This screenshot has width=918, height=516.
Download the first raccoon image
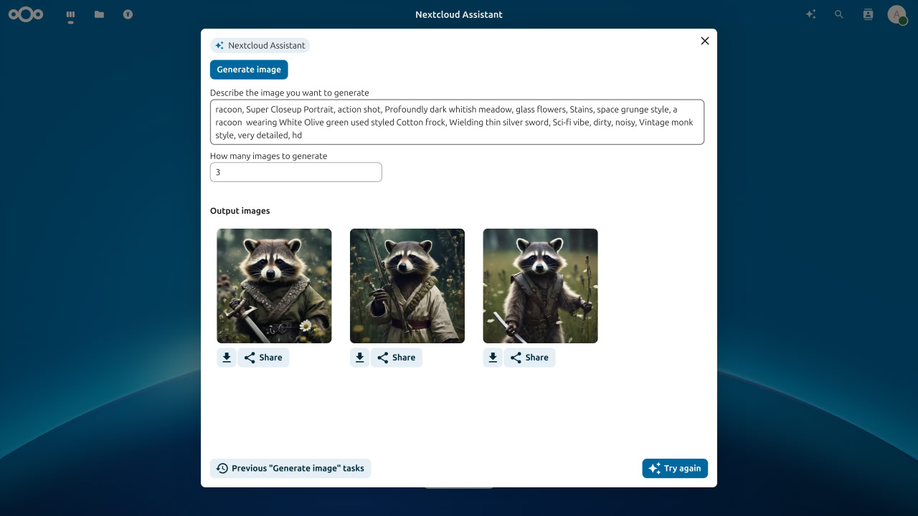coord(227,358)
